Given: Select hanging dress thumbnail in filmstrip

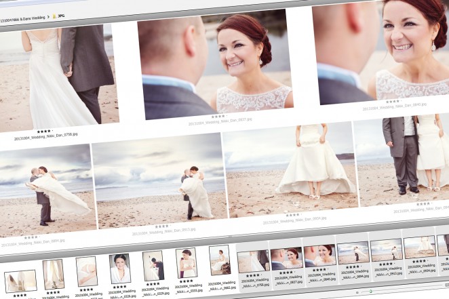Looking at the screenshot, I should coord(54,274).
